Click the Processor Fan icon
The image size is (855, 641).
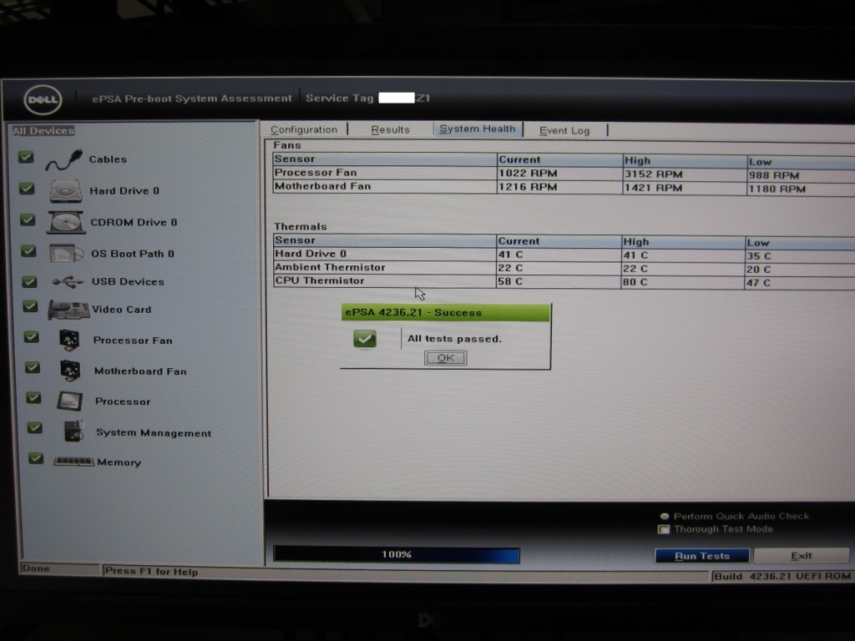click(69, 340)
